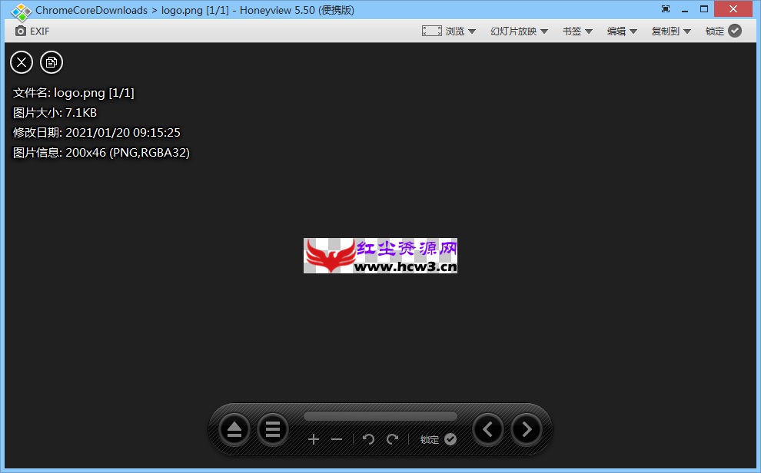The image size is (761, 473).
Task: Rotate image clockwise
Action: [x=392, y=439]
